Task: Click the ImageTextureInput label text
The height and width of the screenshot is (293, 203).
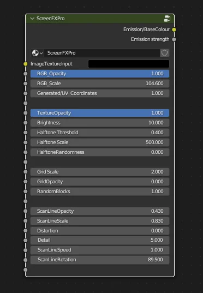Action: coord(51,64)
